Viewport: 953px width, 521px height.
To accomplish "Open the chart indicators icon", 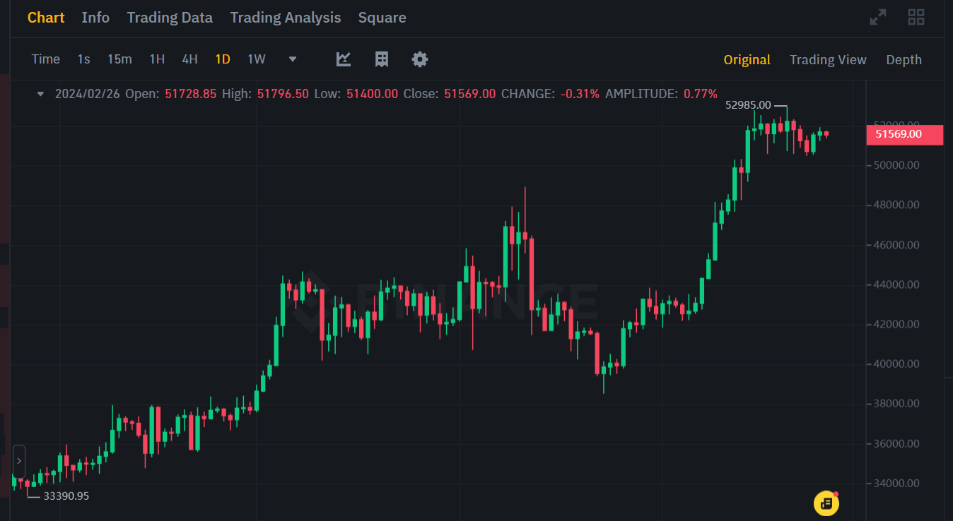I will point(344,59).
